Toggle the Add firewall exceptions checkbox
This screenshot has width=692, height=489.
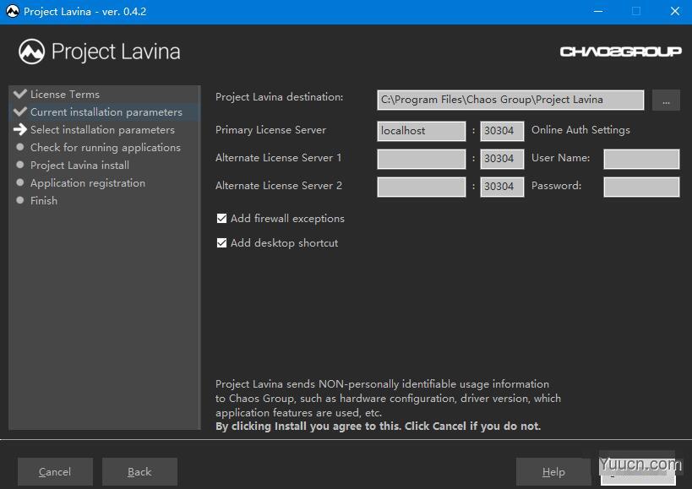221,218
